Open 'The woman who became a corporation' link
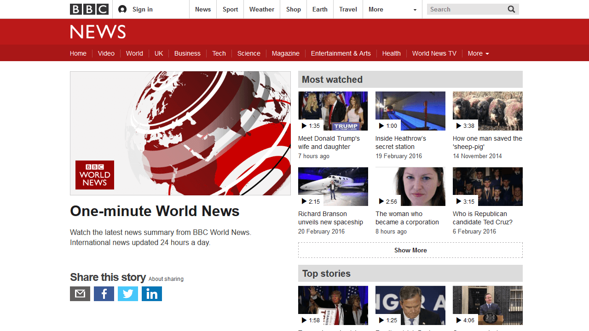The height and width of the screenshot is (331, 589). click(407, 218)
